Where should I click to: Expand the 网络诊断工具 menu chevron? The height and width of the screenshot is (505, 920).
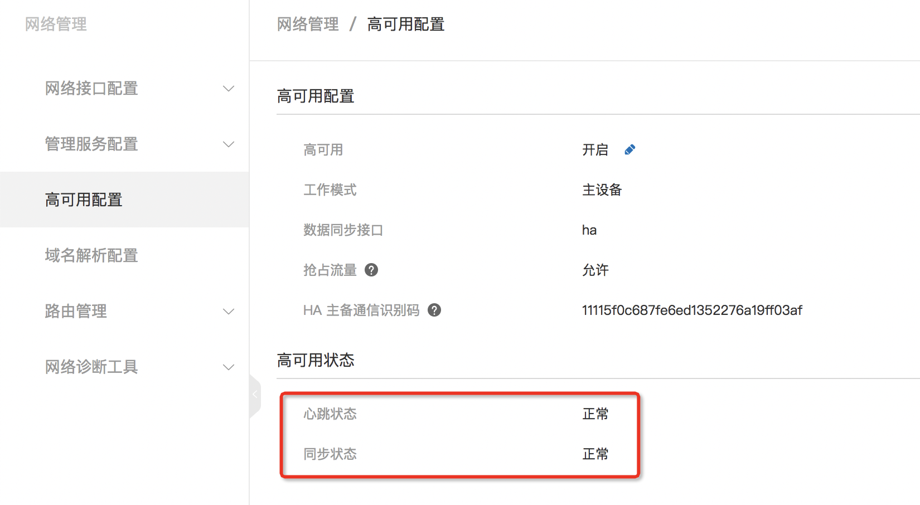(x=229, y=367)
